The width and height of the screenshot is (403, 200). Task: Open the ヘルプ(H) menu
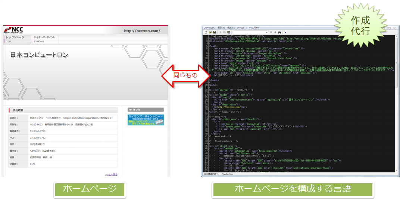click(253, 28)
